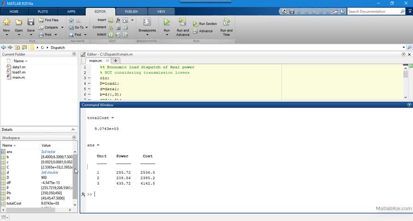Click Run and Advance
Viewport: 413px width, 221px height.
[183, 27]
